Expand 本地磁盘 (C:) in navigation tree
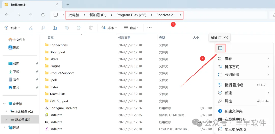Viewport: 275px width, 134px height. click(6, 111)
